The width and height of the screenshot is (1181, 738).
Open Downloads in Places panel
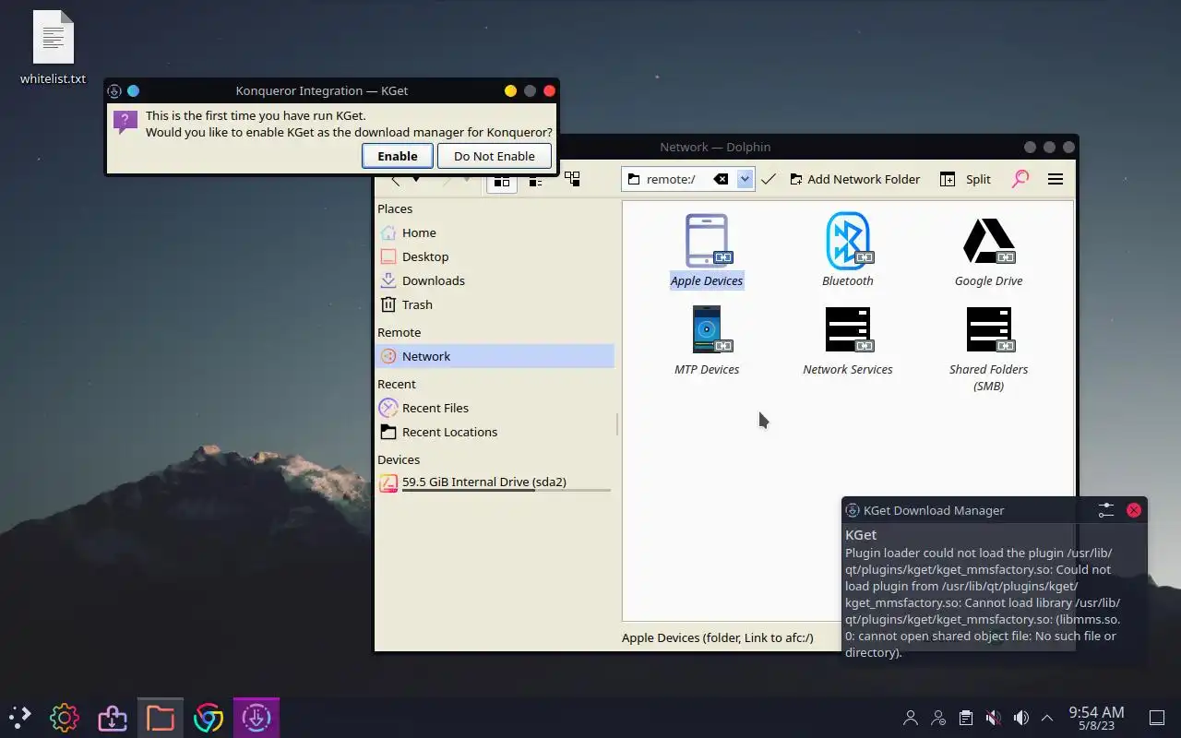coord(495,281)
